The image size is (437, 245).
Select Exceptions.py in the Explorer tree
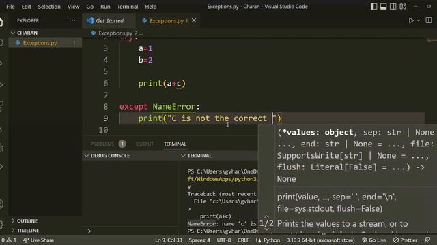(44, 43)
